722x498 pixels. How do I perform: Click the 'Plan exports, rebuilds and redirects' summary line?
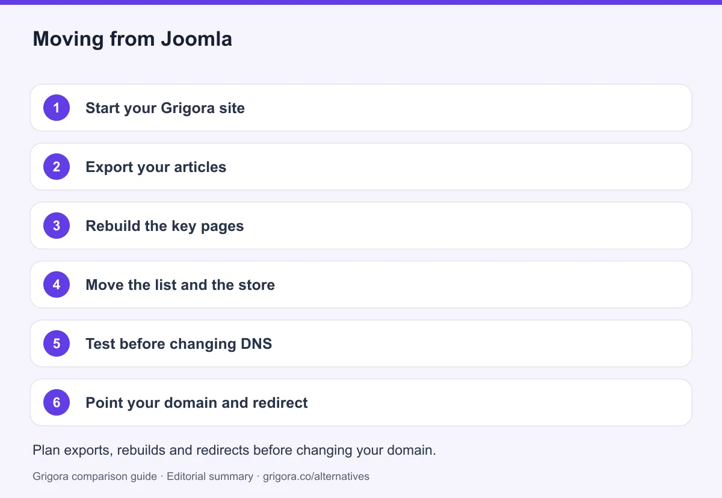click(234, 450)
